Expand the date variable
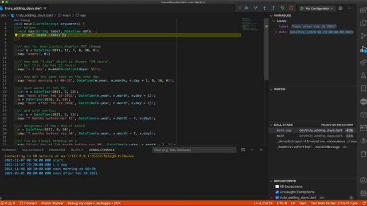Viewport: 367px width, 206px height. point(276,32)
